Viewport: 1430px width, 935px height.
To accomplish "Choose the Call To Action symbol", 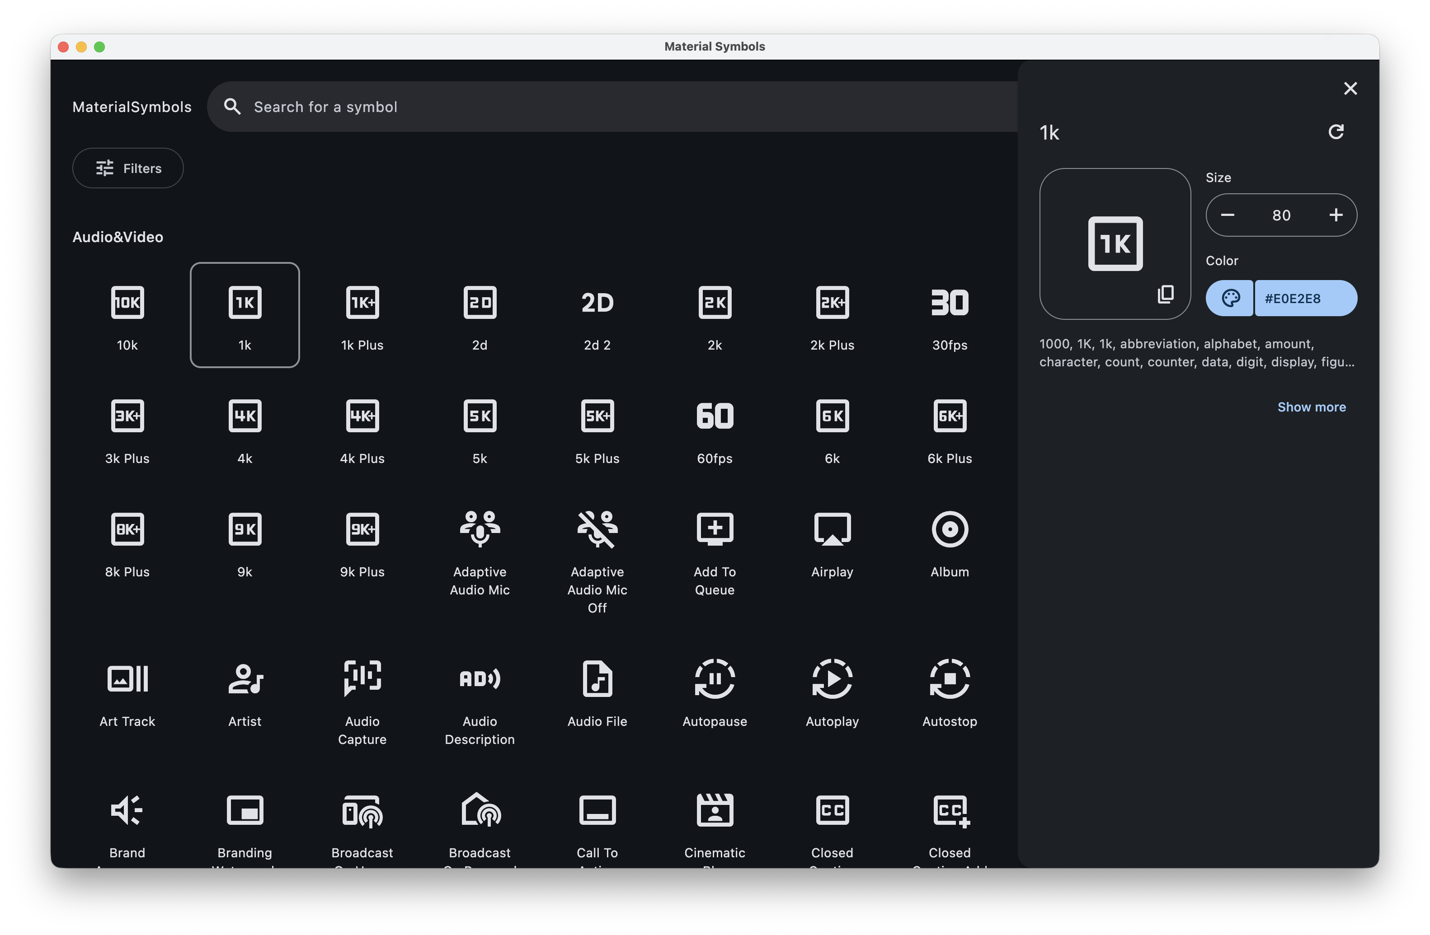I will (597, 820).
